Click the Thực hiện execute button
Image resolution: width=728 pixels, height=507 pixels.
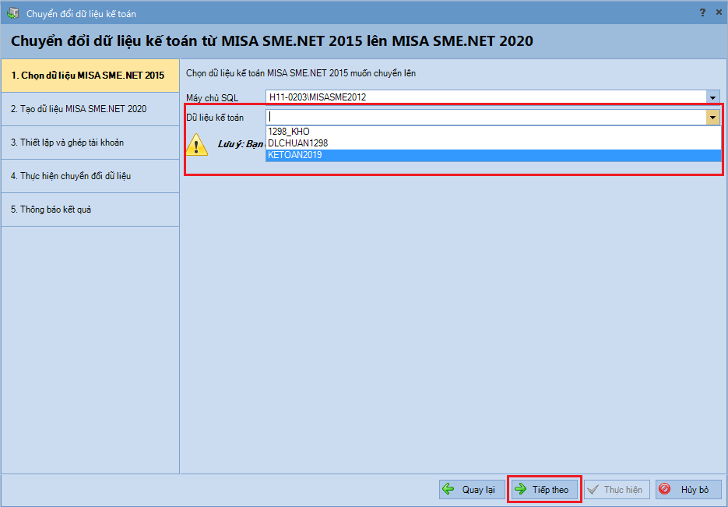pyautogui.click(x=617, y=489)
